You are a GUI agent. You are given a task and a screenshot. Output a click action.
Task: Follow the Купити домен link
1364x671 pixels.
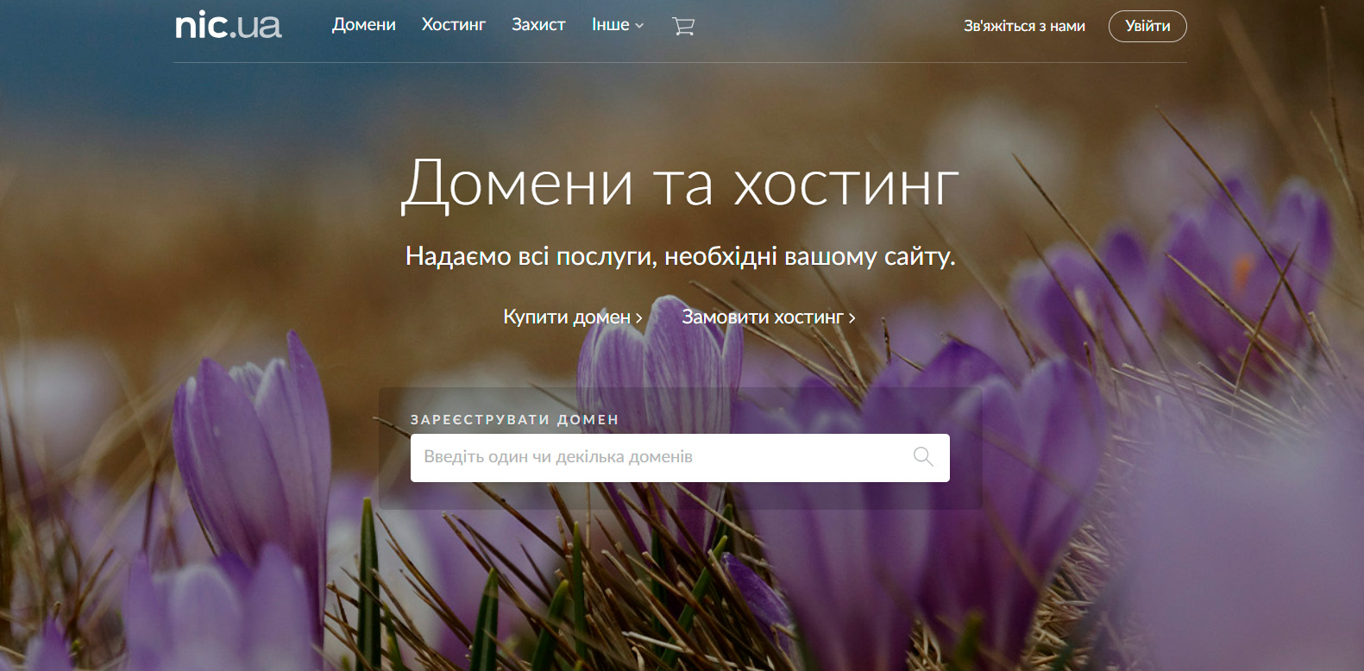point(573,317)
